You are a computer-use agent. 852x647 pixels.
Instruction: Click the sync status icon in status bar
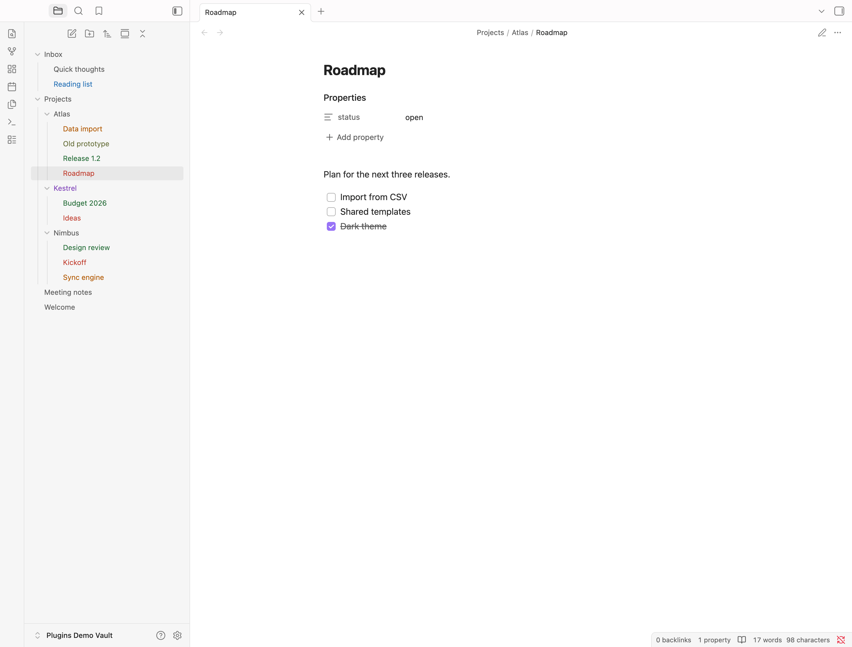click(841, 640)
